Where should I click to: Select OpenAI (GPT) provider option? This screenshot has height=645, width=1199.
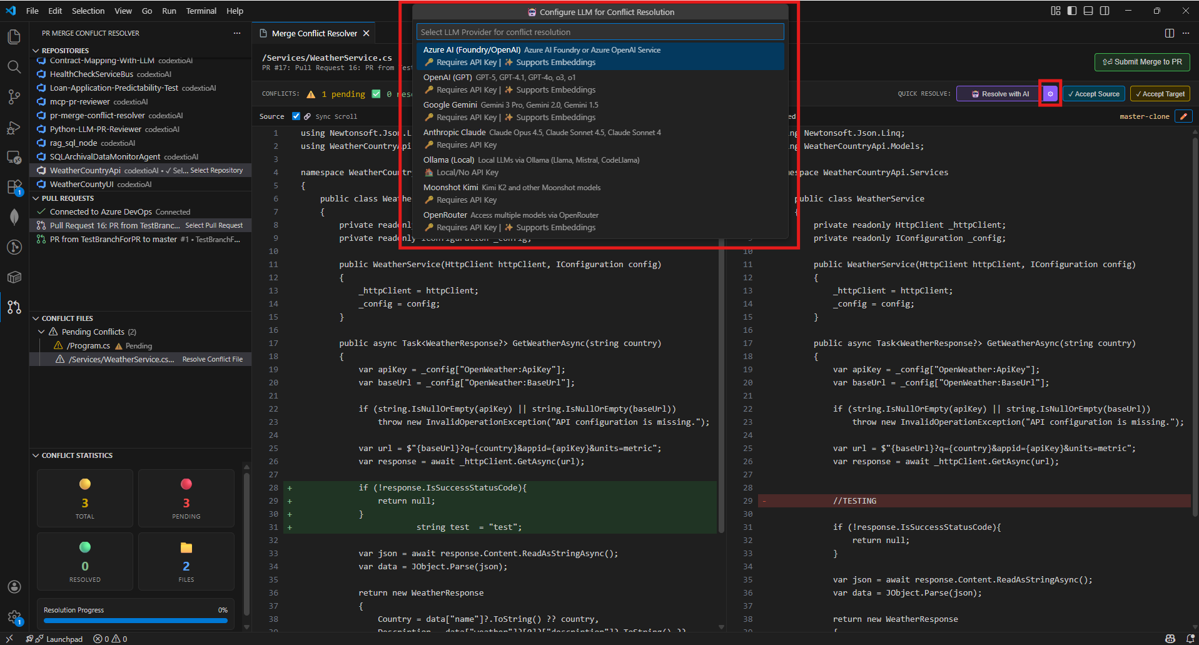(600, 84)
